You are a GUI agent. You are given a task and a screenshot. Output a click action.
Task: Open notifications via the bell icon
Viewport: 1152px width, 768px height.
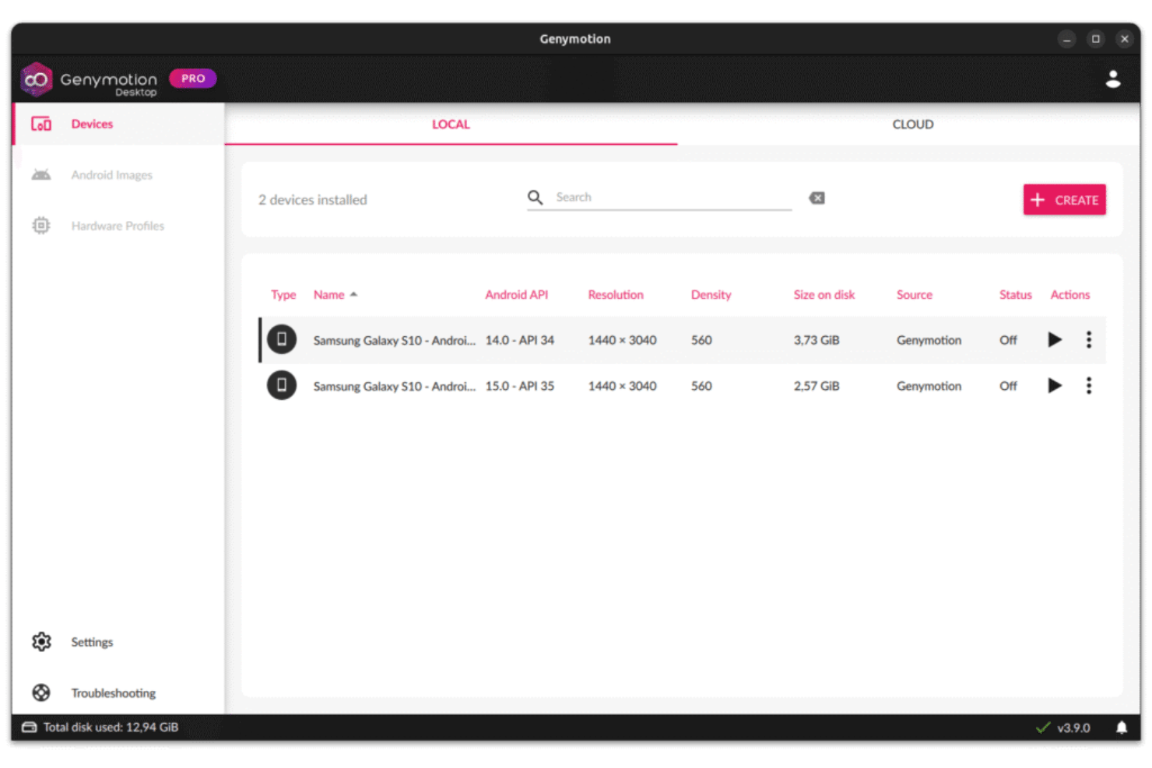(x=1122, y=728)
